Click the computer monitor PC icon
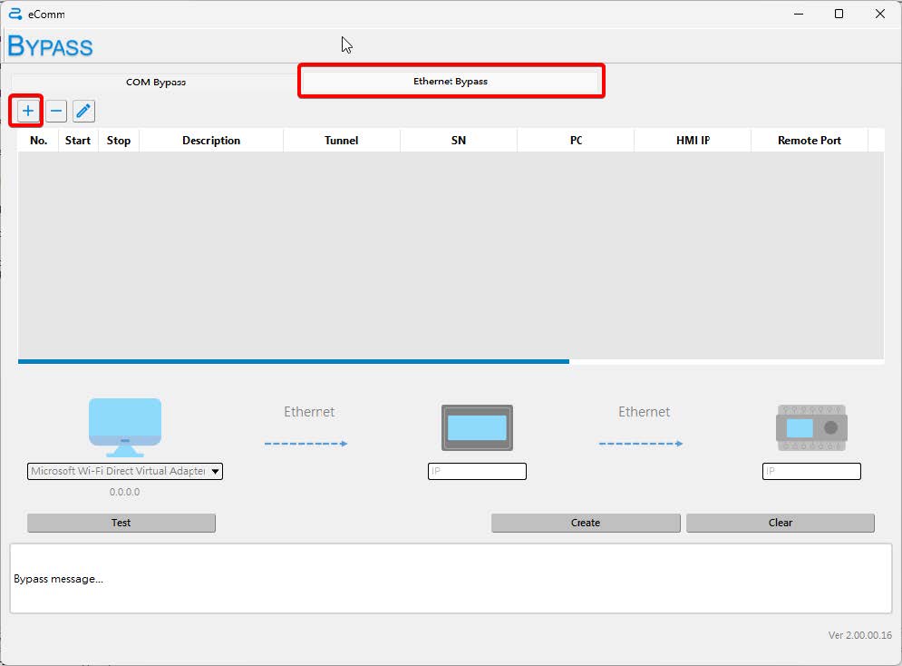Image resolution: width=902 pixels, height=666 pixels. point(125,426)
